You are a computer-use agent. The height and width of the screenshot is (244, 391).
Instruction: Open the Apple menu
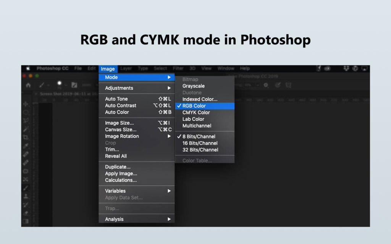click(28, 68)
